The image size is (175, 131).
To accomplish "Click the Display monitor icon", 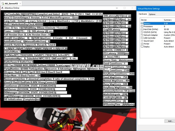I will 142,47.
